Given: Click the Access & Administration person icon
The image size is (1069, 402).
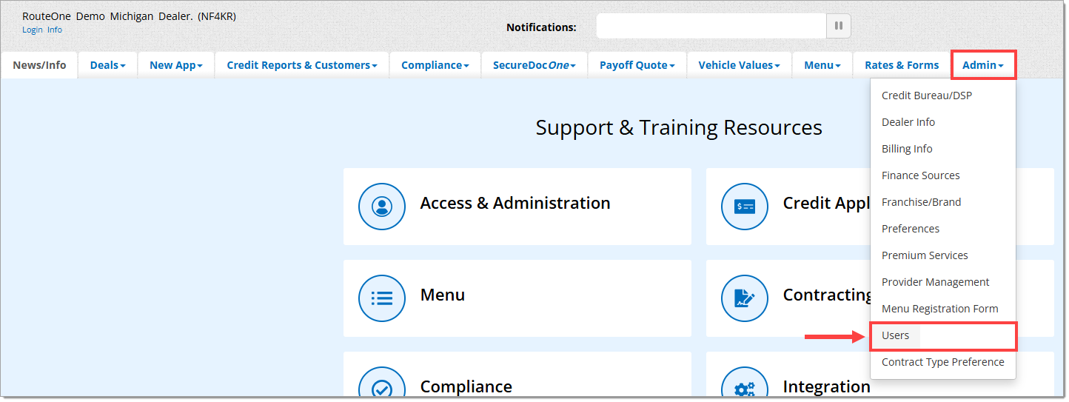Looking at the screenshot, I should pyautogui.click(x=381, y=207).
